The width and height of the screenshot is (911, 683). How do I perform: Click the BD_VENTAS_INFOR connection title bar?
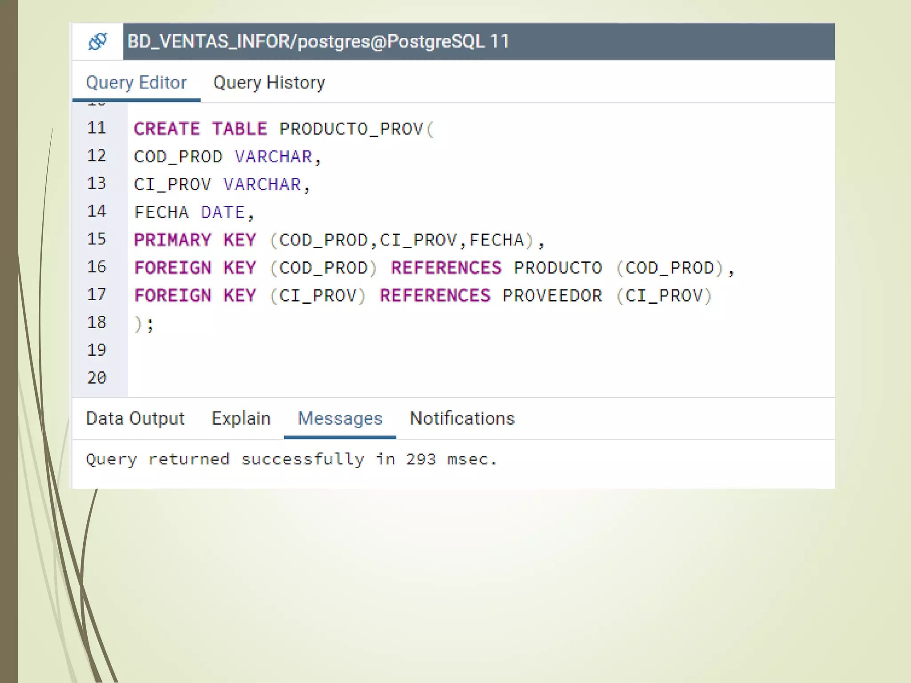(318, 42)
